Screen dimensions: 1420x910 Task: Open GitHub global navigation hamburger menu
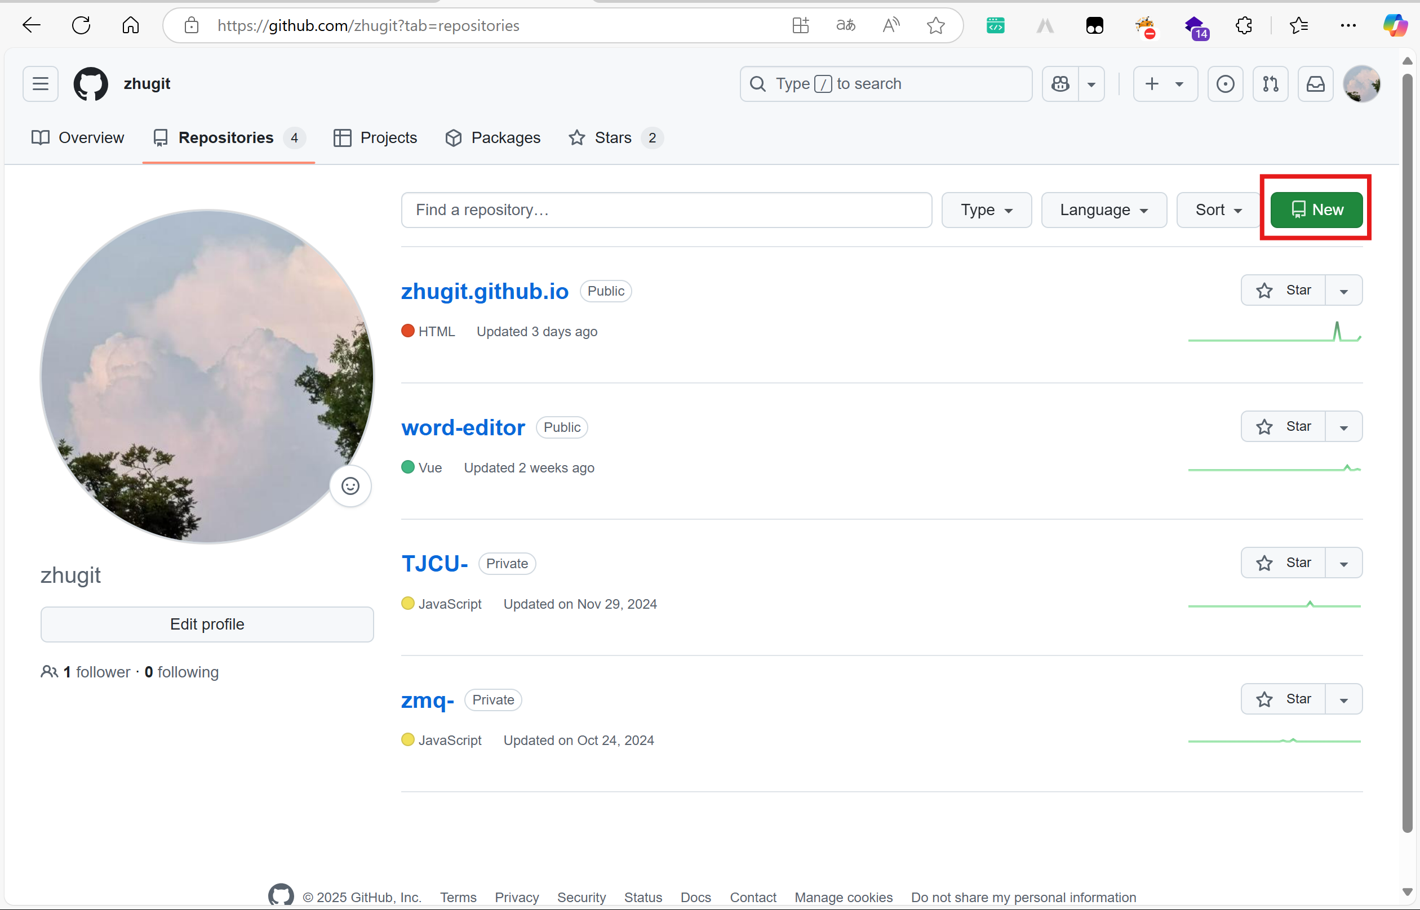click(x=40, y=84)
